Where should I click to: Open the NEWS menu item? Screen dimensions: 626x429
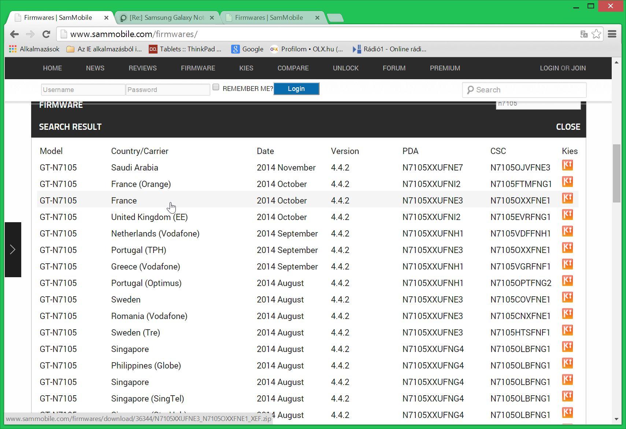tap(95, 68)
